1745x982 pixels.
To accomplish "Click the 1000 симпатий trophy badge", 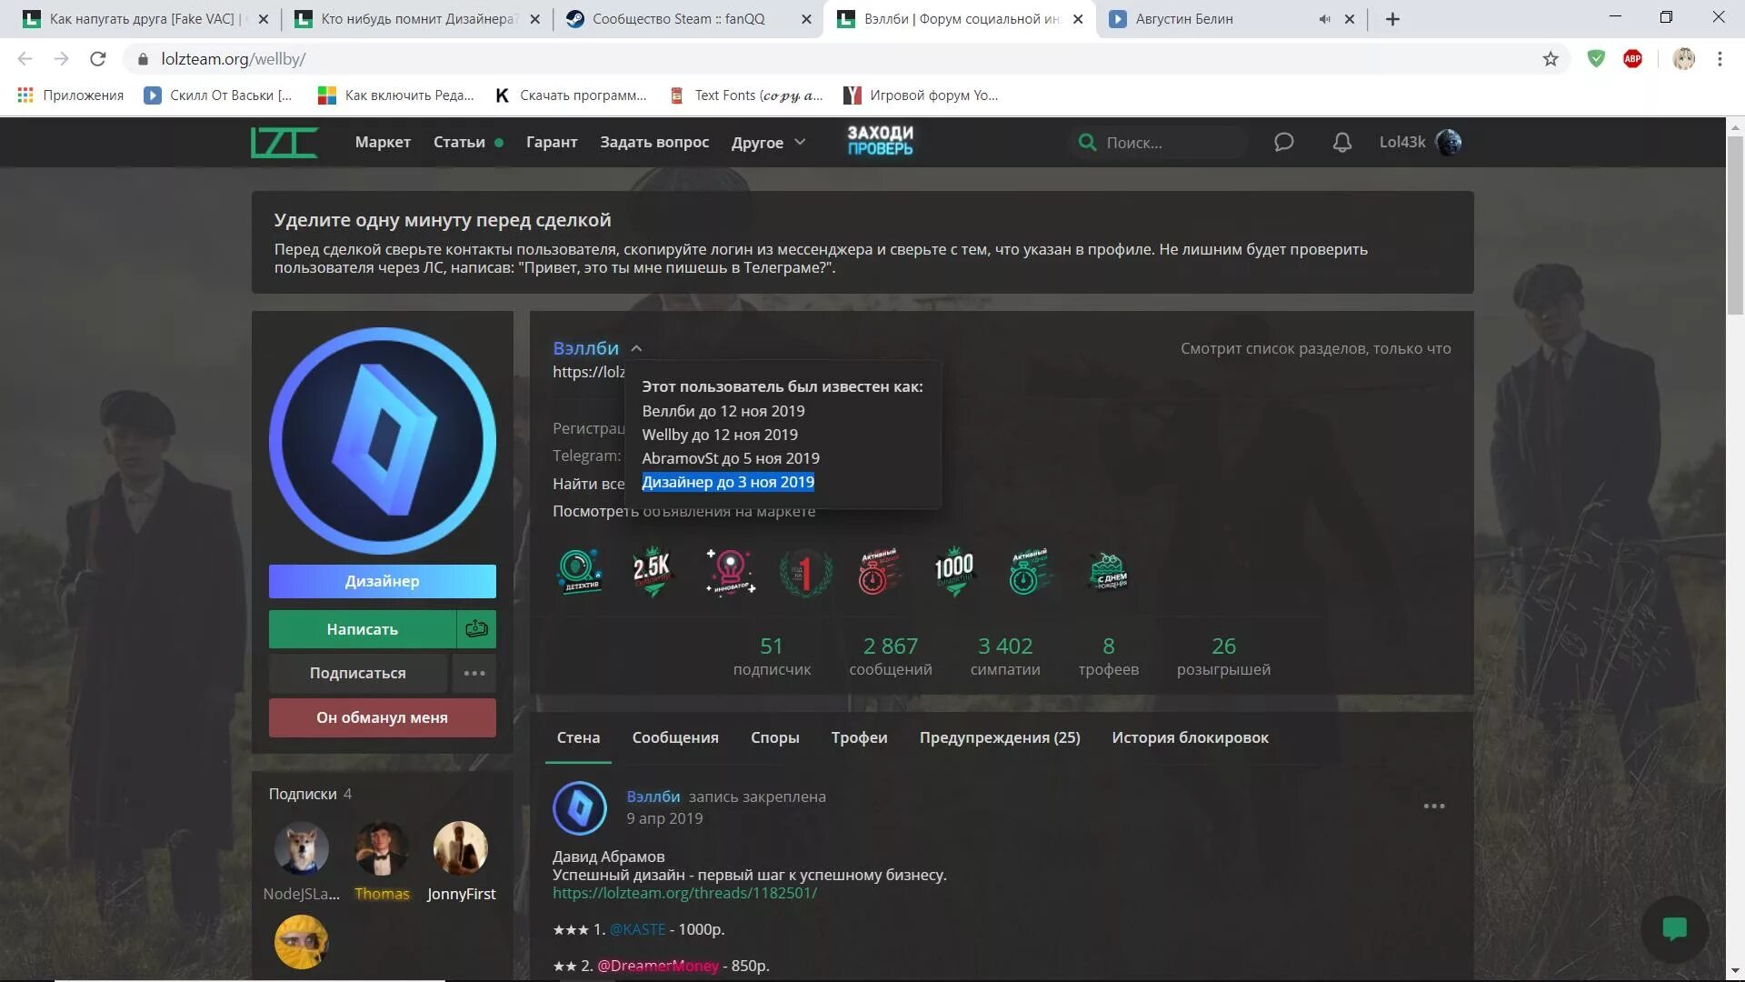I will point(954,572).
